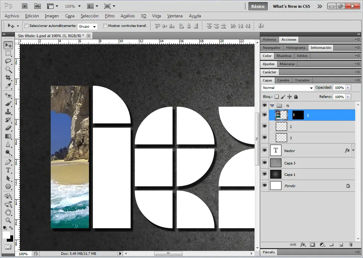Click the Básico workspace button

click(258, 6)
